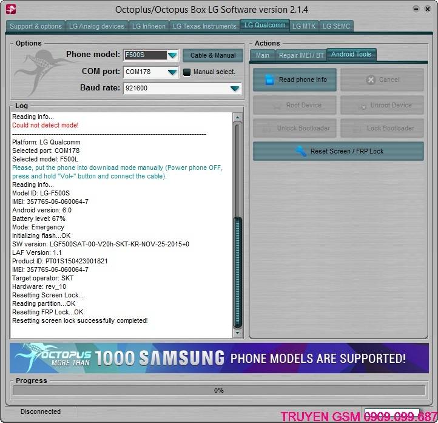Open the Repair IMEI / BT tab
Viewport: 438px width, 423px height.
[301, 55]
